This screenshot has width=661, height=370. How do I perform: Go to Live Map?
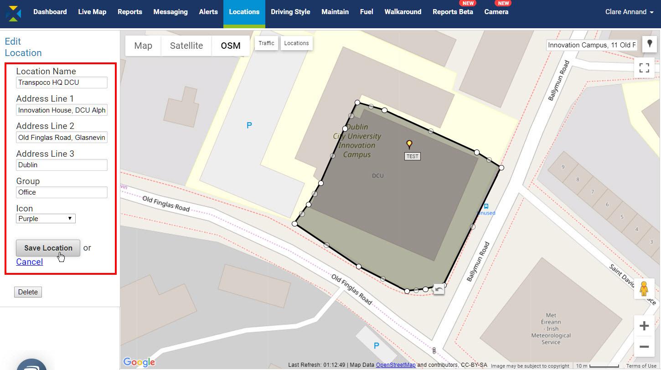pos(92,12)
